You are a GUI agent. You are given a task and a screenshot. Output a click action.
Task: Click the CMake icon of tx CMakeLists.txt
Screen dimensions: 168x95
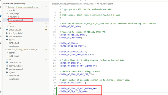coord(7,62)
